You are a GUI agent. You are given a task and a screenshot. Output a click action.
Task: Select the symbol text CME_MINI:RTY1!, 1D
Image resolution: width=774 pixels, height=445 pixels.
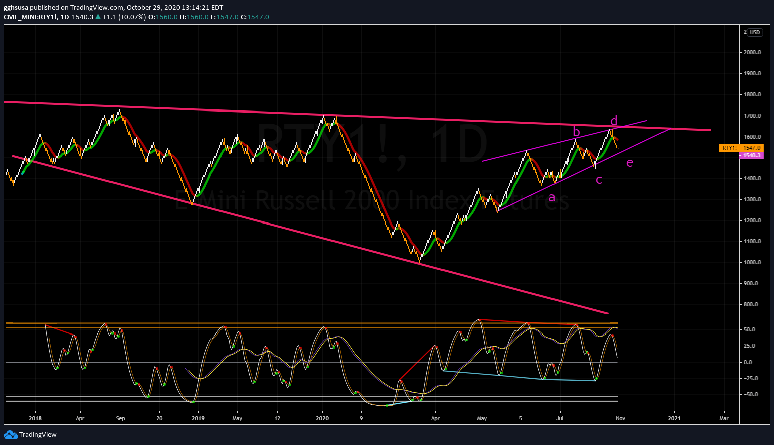[37, 17]
